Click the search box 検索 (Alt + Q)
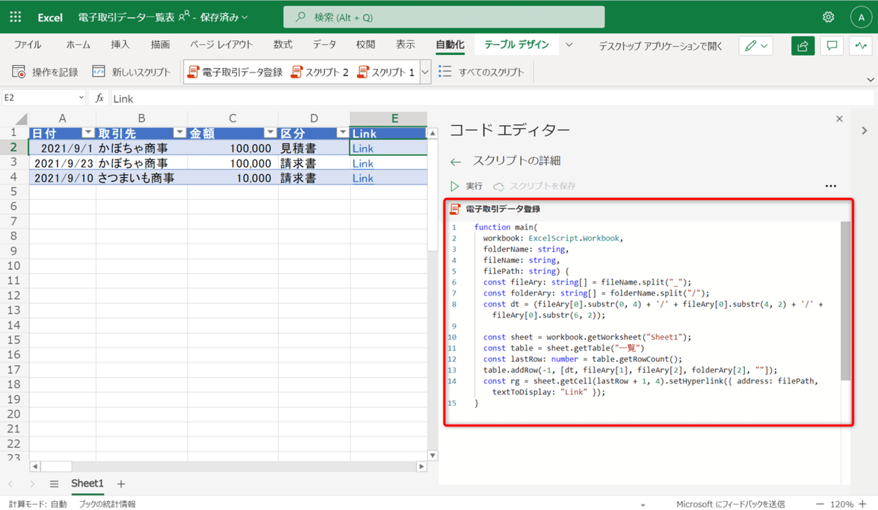 (x=444, y=17)
